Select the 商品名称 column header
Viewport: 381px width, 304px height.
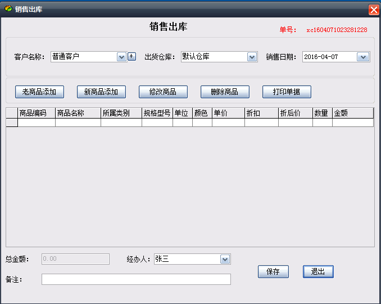click(x=78, y=113)
